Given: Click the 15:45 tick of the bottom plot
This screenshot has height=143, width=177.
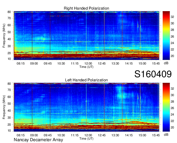Looking at the screenshot, I should 156,135.
